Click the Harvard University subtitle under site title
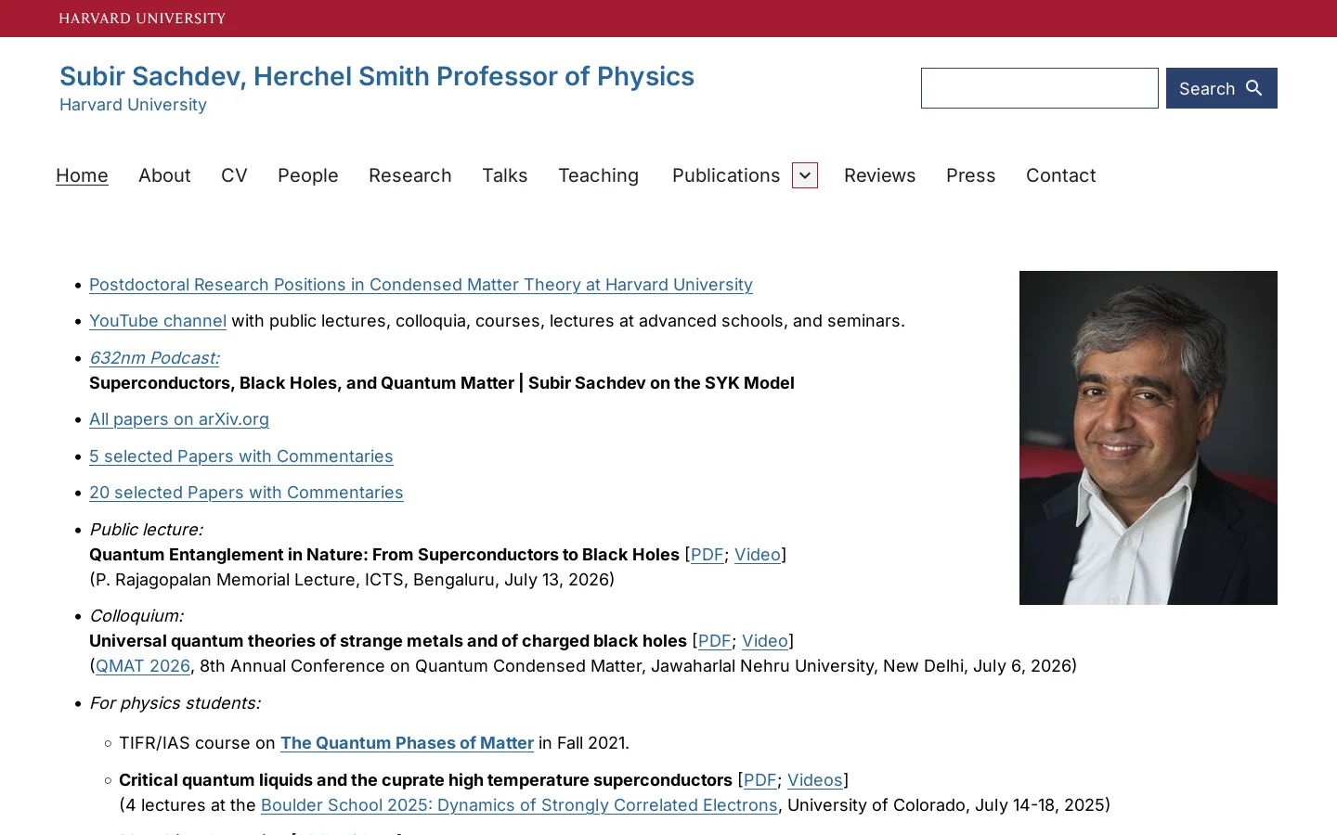 pos(133,105)
